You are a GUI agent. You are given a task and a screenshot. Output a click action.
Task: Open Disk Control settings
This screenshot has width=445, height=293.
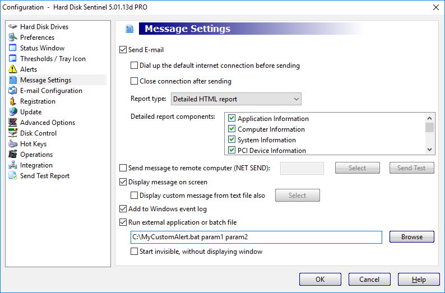click(x=38, y=133)
